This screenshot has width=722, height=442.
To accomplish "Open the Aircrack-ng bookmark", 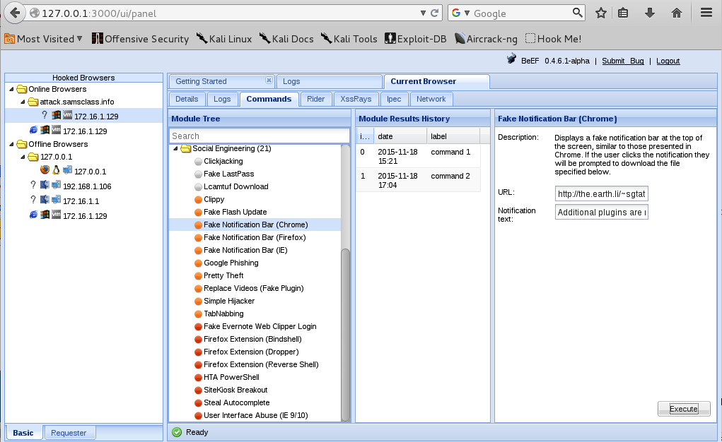I will click(x=486, y=39).
